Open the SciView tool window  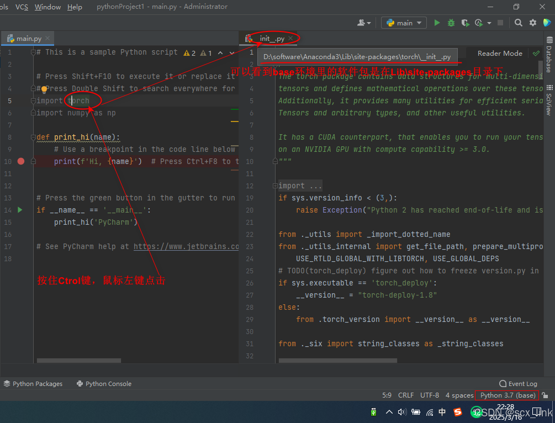tap(549, 101)
